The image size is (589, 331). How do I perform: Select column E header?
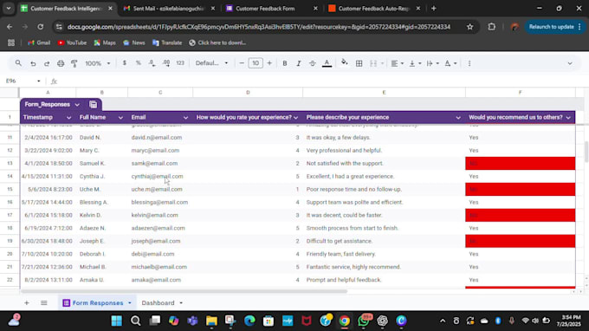tap(384, 93)
